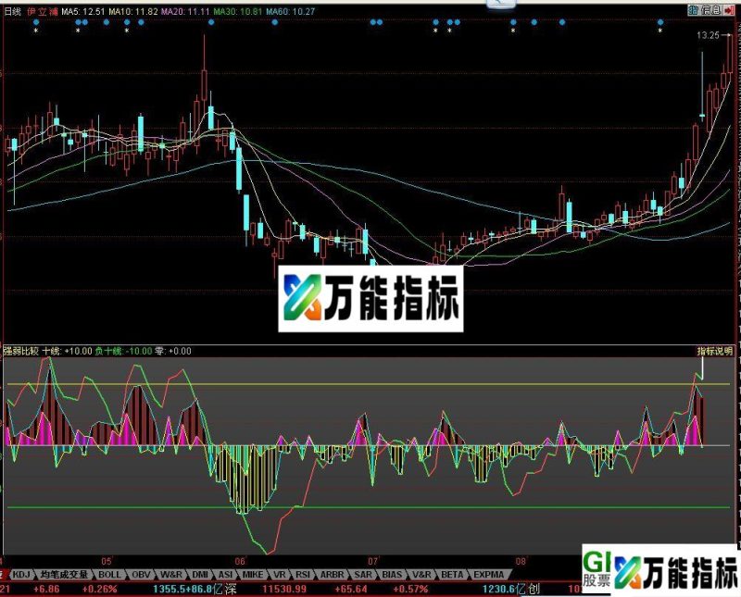Viewport: 741px width, 597px height.
Task: Click the blue info dot above the highest price spike
Action: tap(211, 22)
